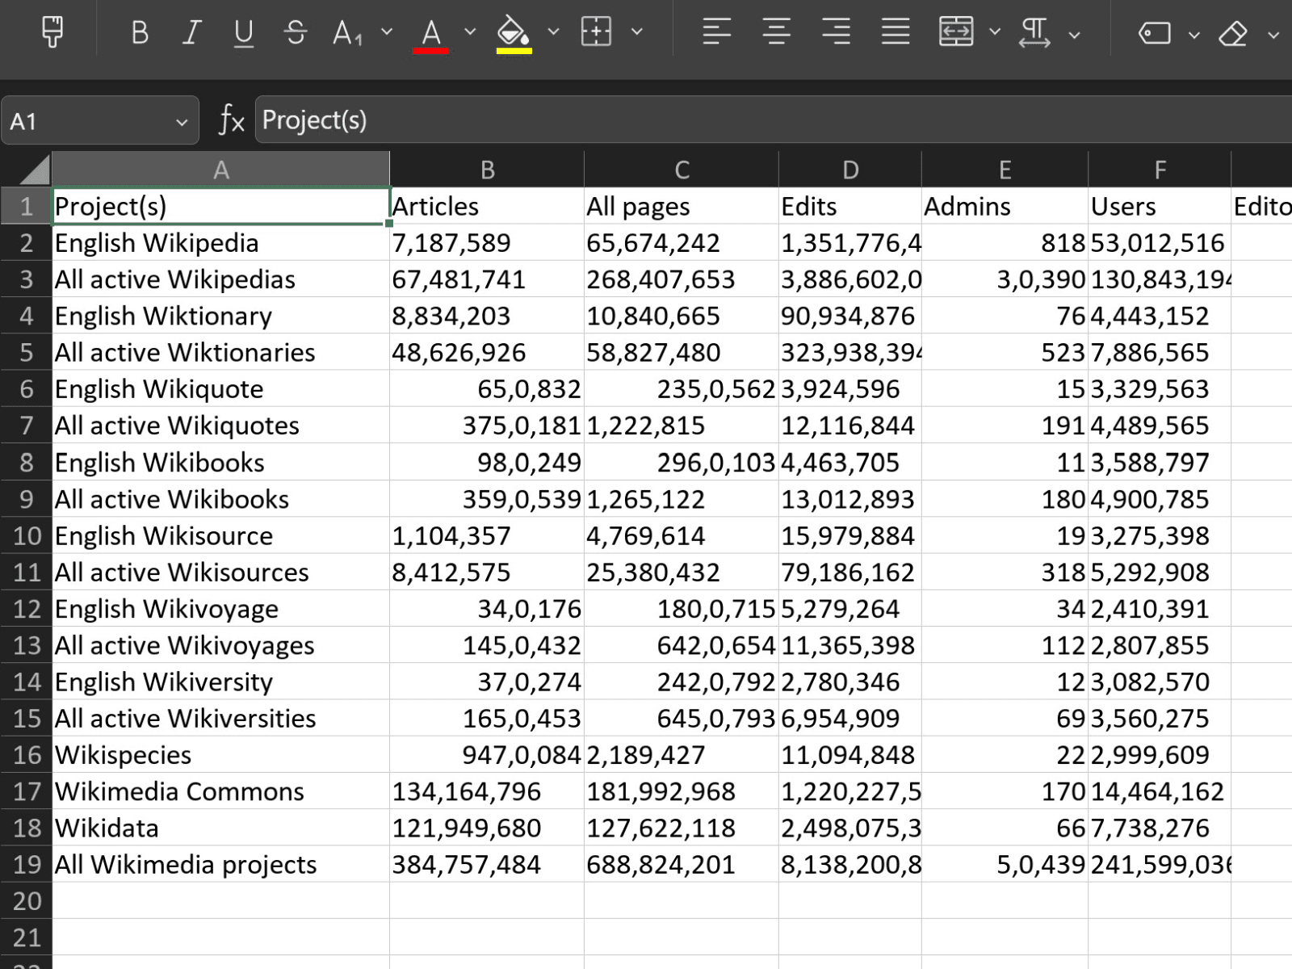Screen dimensions: 1292x969
Task: Click the Select All corner triangle
Action: pyautogui.click(x=33, y=170)
